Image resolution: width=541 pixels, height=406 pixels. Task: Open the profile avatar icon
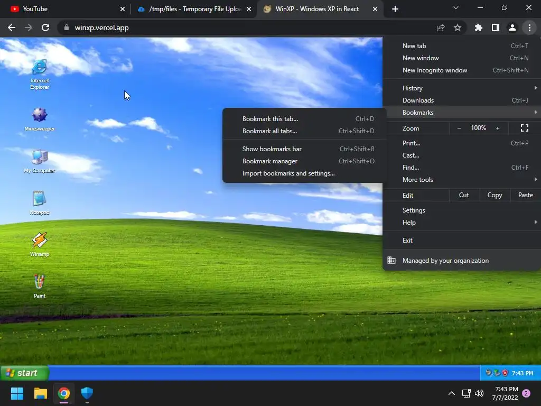tap(512, 27)
